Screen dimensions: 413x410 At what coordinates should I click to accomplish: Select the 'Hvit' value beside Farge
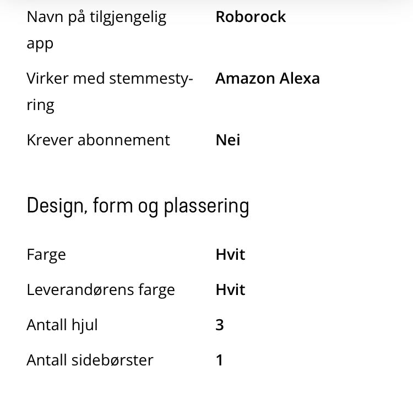tap(231, 255)
